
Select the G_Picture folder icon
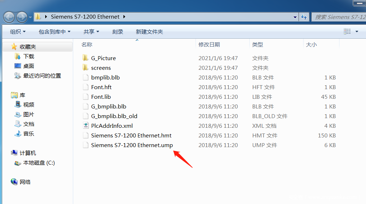click(x=85, y=58)
